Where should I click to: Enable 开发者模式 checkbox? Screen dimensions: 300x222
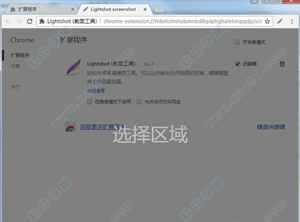[237, 42]
